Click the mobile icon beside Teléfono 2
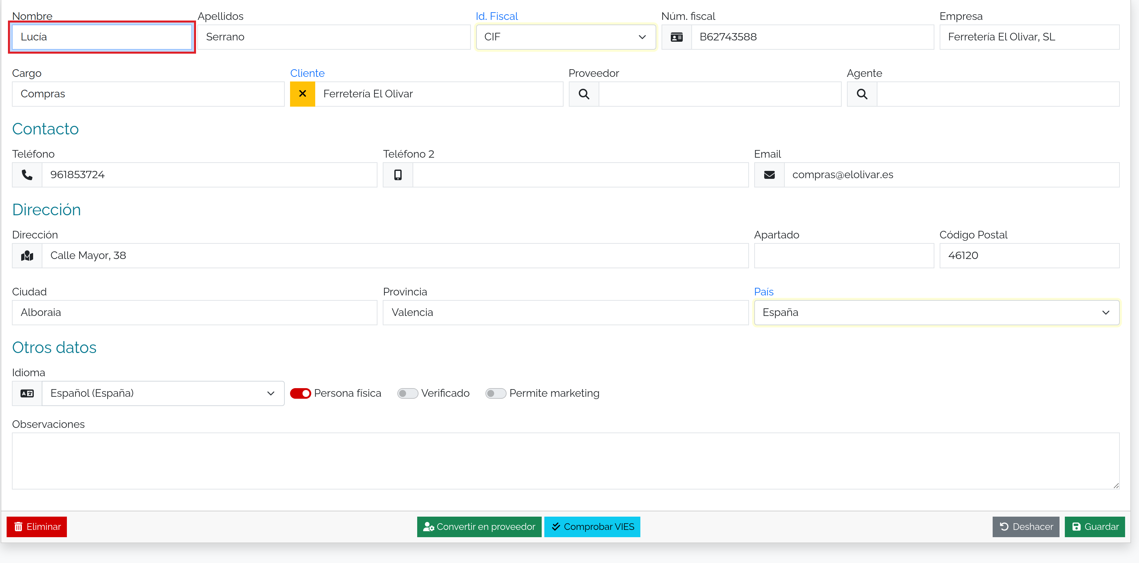 click(398, 175)
